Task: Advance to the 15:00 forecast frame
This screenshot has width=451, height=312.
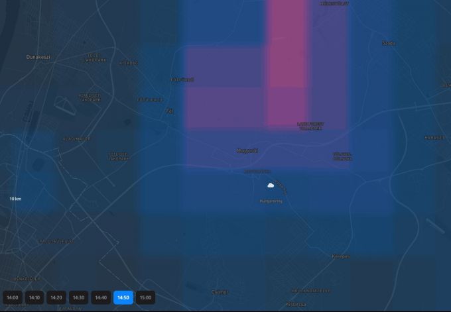Action: click(145, 297)
